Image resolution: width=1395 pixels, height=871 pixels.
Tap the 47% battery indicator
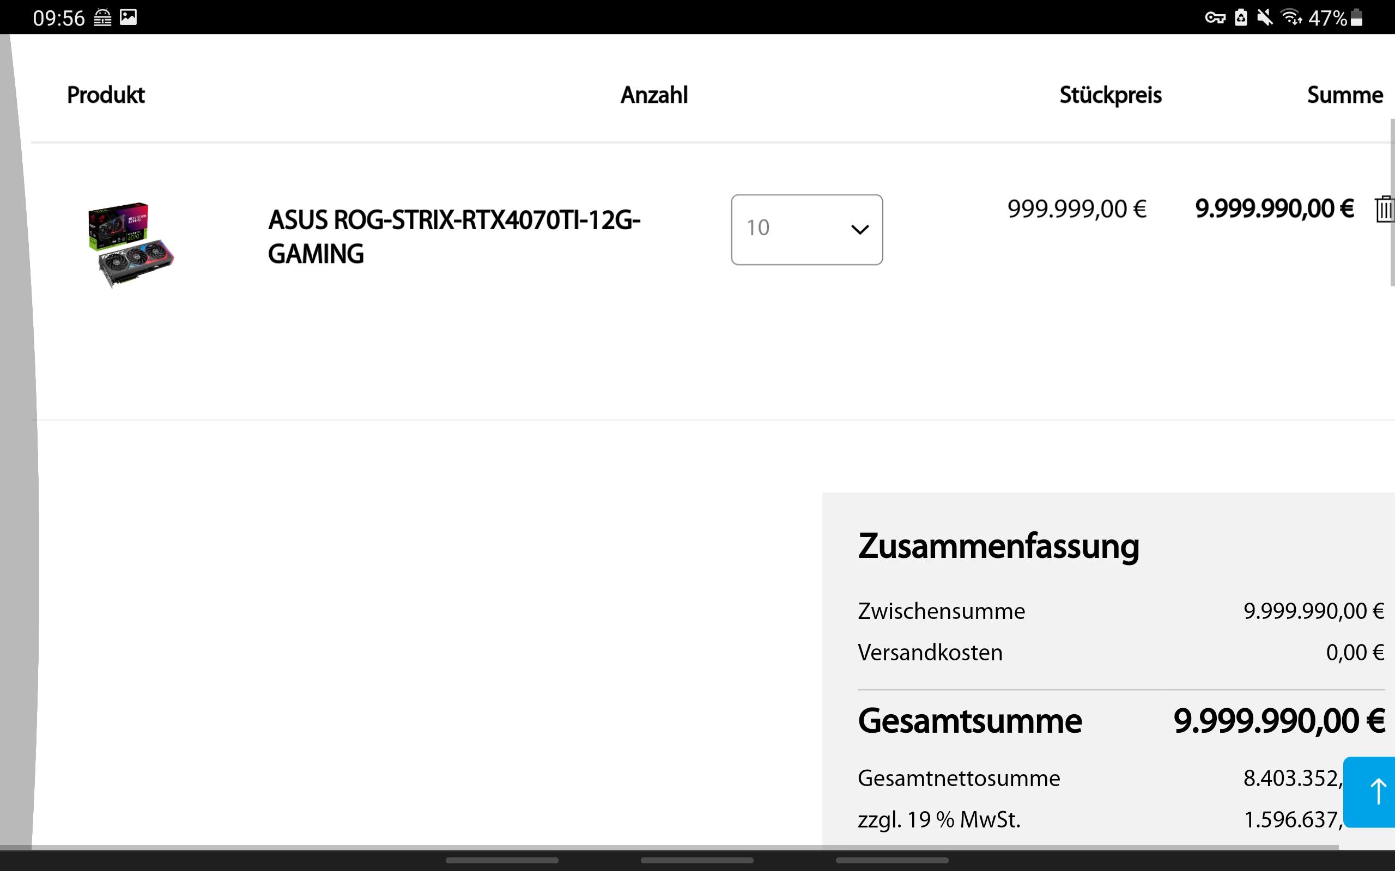(x=1335, y=18)
